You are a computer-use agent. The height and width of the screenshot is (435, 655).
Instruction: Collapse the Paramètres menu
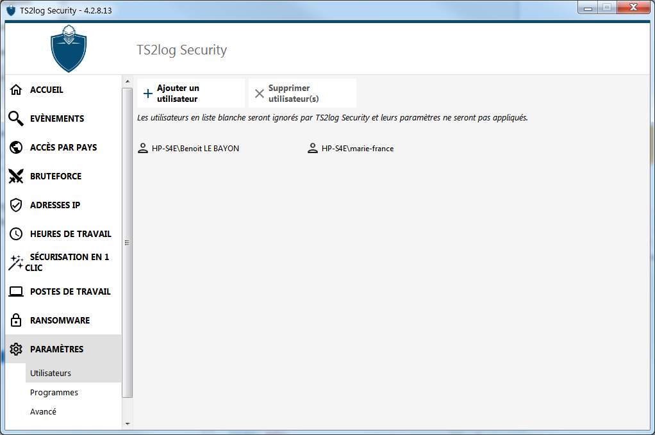tap(63, 349)
